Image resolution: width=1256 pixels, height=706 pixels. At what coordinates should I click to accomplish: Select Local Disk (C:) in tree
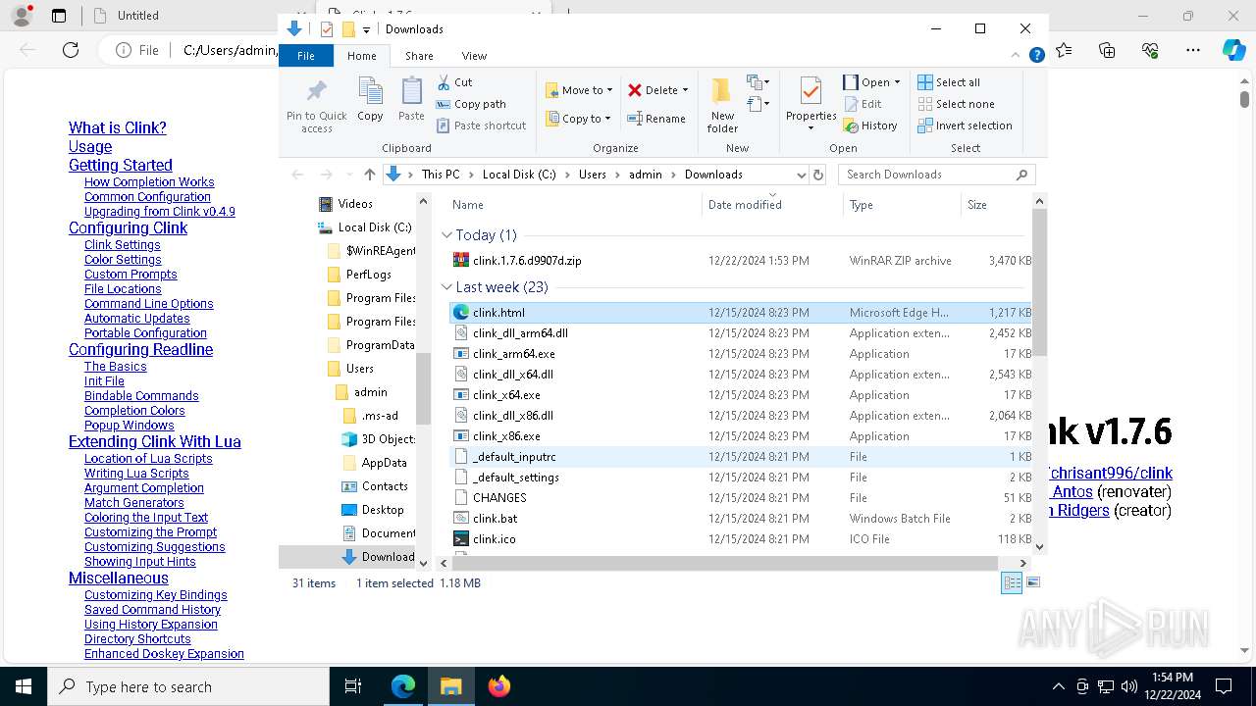[x=365, y=227]
